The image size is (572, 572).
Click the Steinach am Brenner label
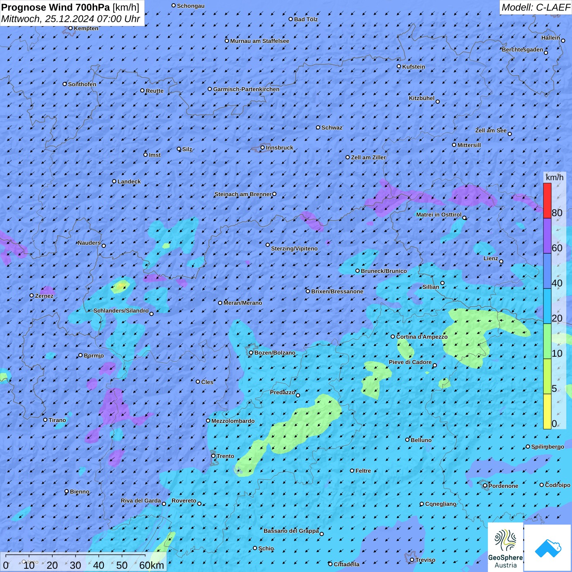coord(243,194)
